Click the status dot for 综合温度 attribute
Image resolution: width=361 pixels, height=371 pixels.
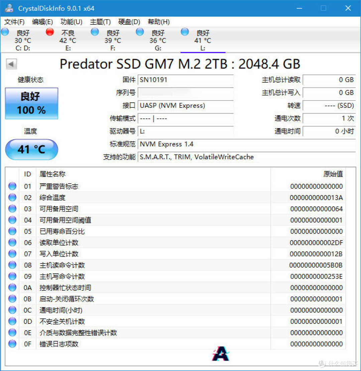pyautogui.click(x=12, y=197)
